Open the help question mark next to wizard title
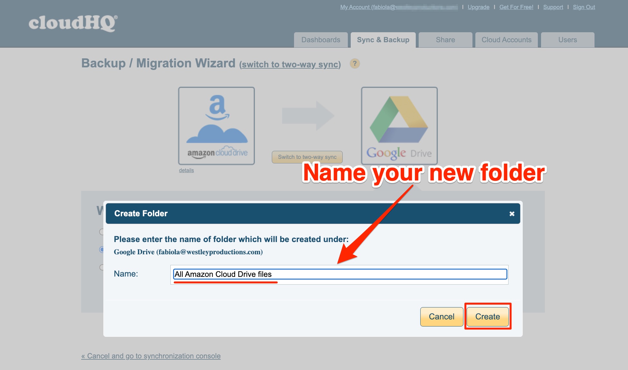Image resolution: width=628 pixels, height=370 pixels. click(355, 63)
